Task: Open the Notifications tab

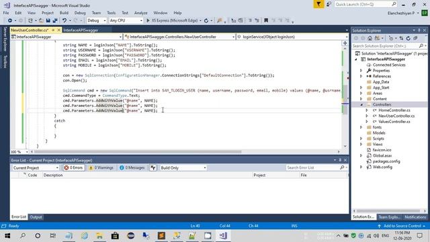Action: tap(415, 217)
